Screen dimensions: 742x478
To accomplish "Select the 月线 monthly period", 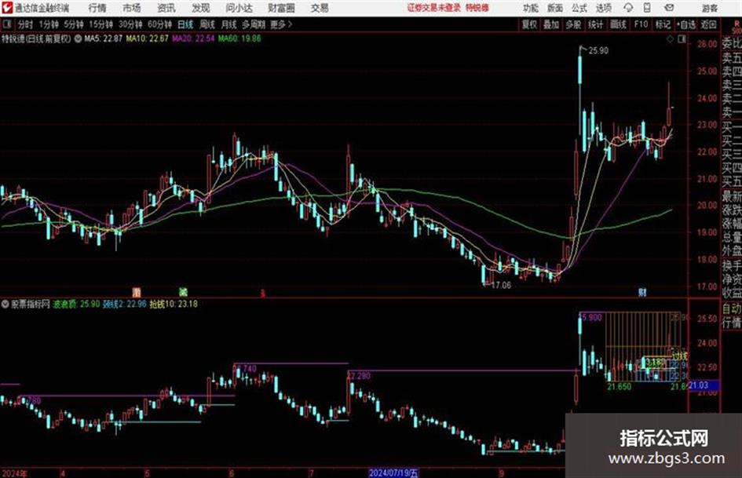I will (229, 24).
